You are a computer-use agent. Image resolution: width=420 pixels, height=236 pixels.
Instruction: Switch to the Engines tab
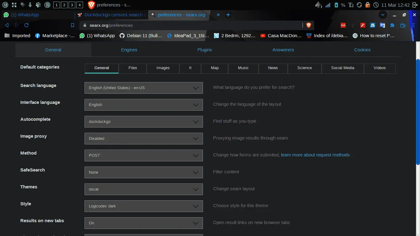pyautogui.click(x=129, y=50)
